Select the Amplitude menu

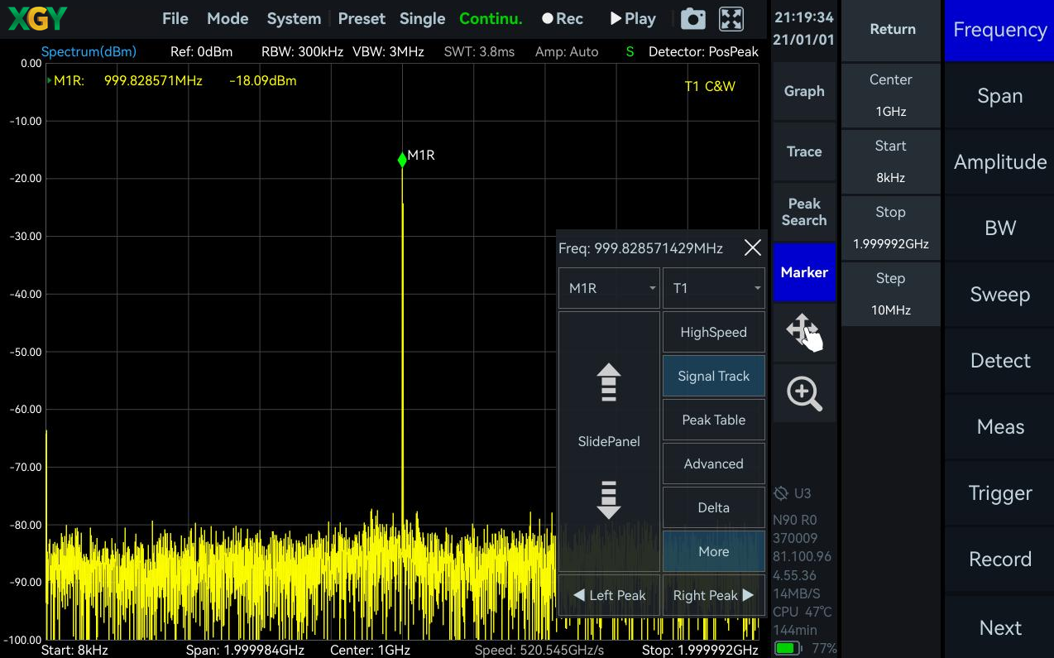999,162
